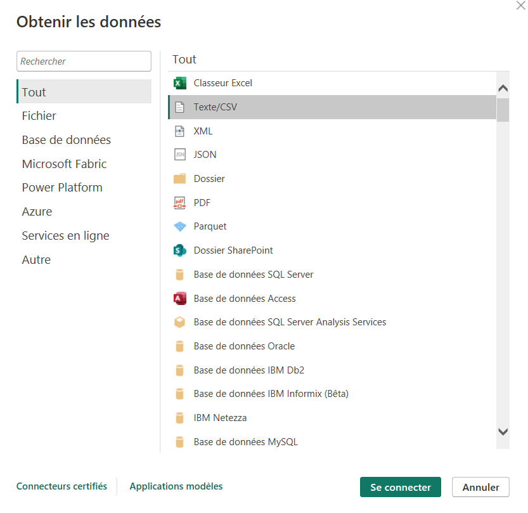Open the Connecteurs certifiés link
This screenshot has height=513, width=528.
point(61,486)
